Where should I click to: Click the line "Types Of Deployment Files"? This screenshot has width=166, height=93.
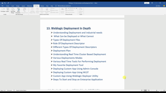click(x=66, y=40)
